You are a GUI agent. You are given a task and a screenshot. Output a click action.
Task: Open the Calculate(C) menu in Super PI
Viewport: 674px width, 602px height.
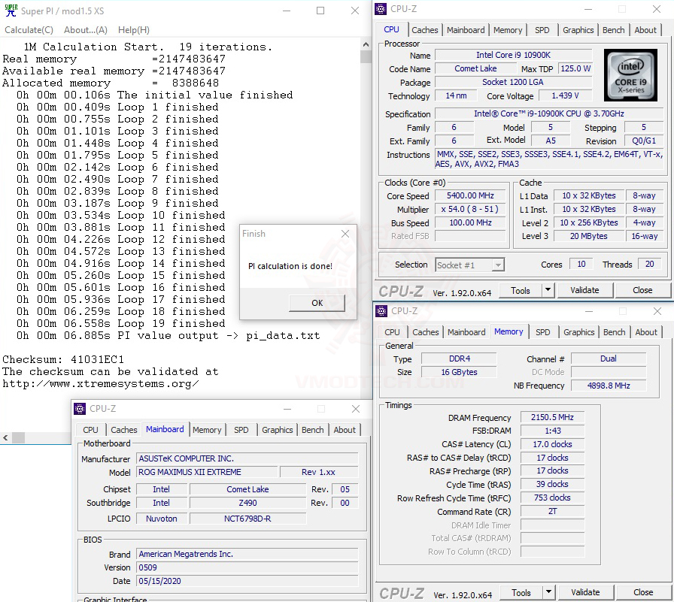(x=29, y=29)
